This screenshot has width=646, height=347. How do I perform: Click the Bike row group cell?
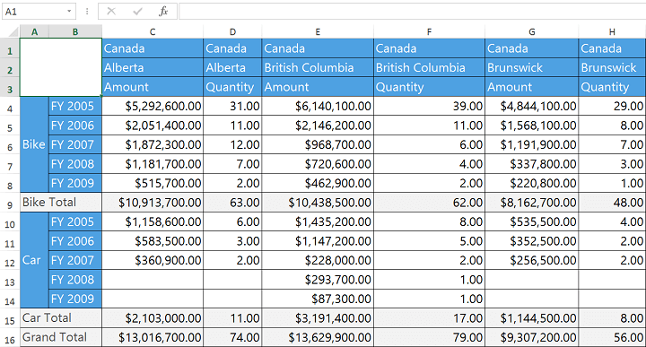34,144
